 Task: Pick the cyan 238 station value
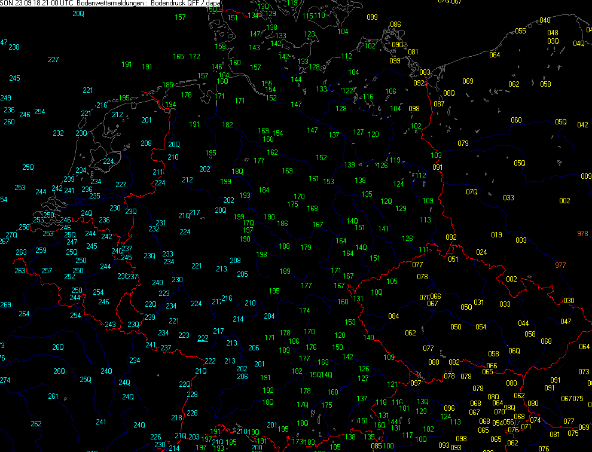[14, 47]
